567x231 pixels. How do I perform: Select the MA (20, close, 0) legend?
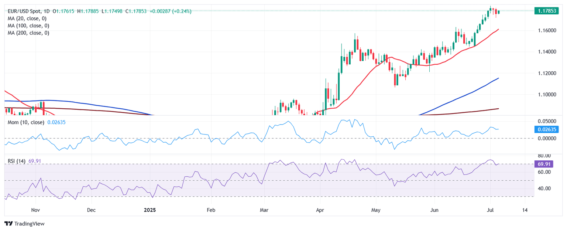pos(28,18)
